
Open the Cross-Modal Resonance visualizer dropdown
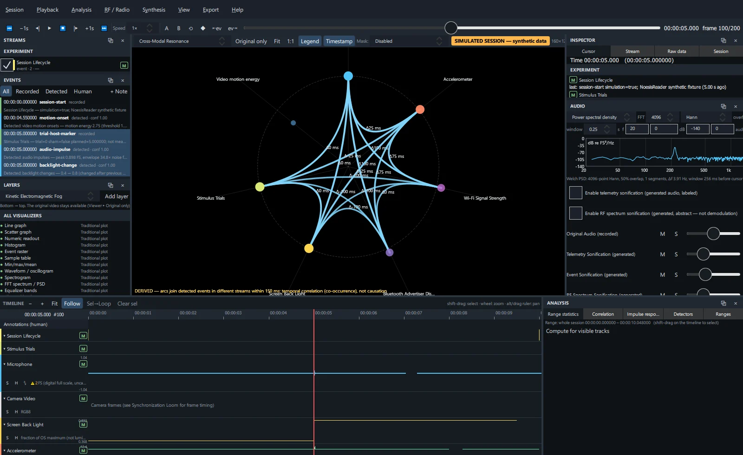point(182,41)
